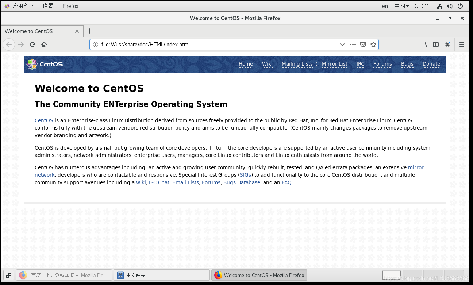The image size is (473, 285).
Task: Open a new tab with plus button
Action: 89,31
